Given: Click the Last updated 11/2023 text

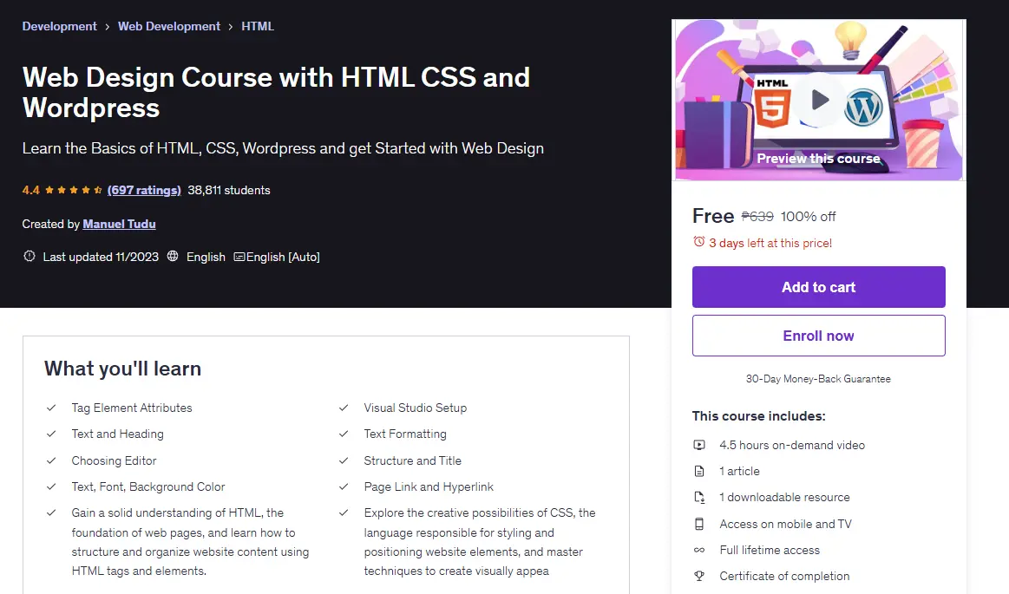Looking at the screenshot, I should point(101,257).
